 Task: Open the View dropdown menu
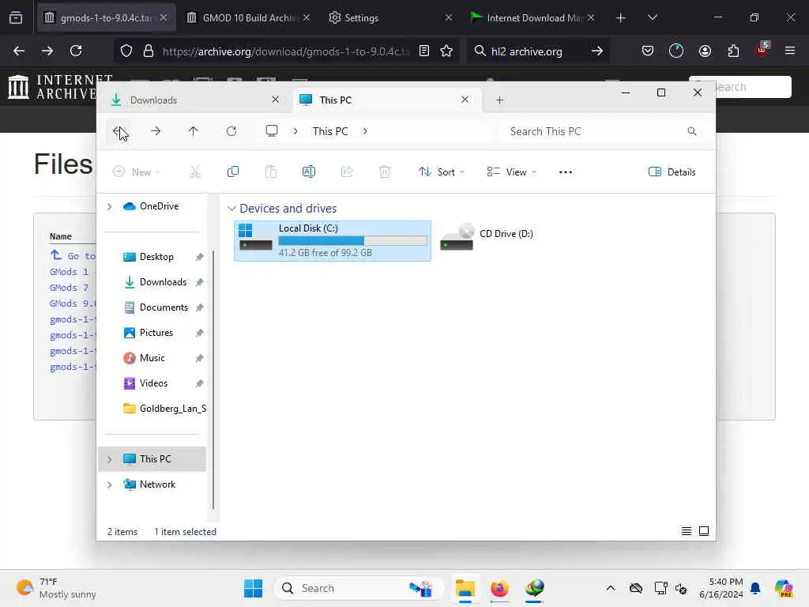(x=511, y=172)
